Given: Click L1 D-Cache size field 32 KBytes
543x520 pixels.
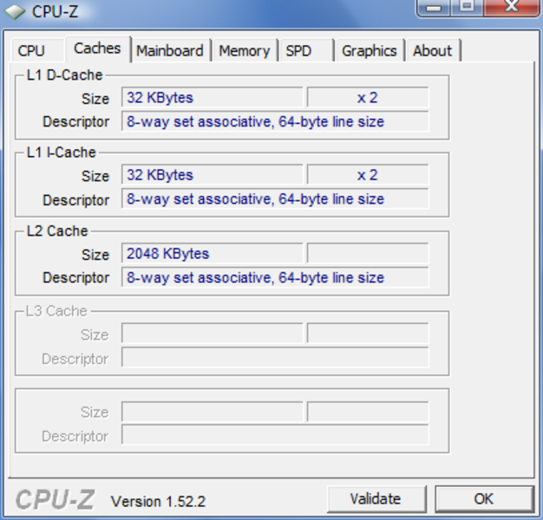Looking at the screenshot, I should click(212, 98).
